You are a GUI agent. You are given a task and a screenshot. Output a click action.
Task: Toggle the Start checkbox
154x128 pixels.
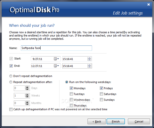[11, 59]
